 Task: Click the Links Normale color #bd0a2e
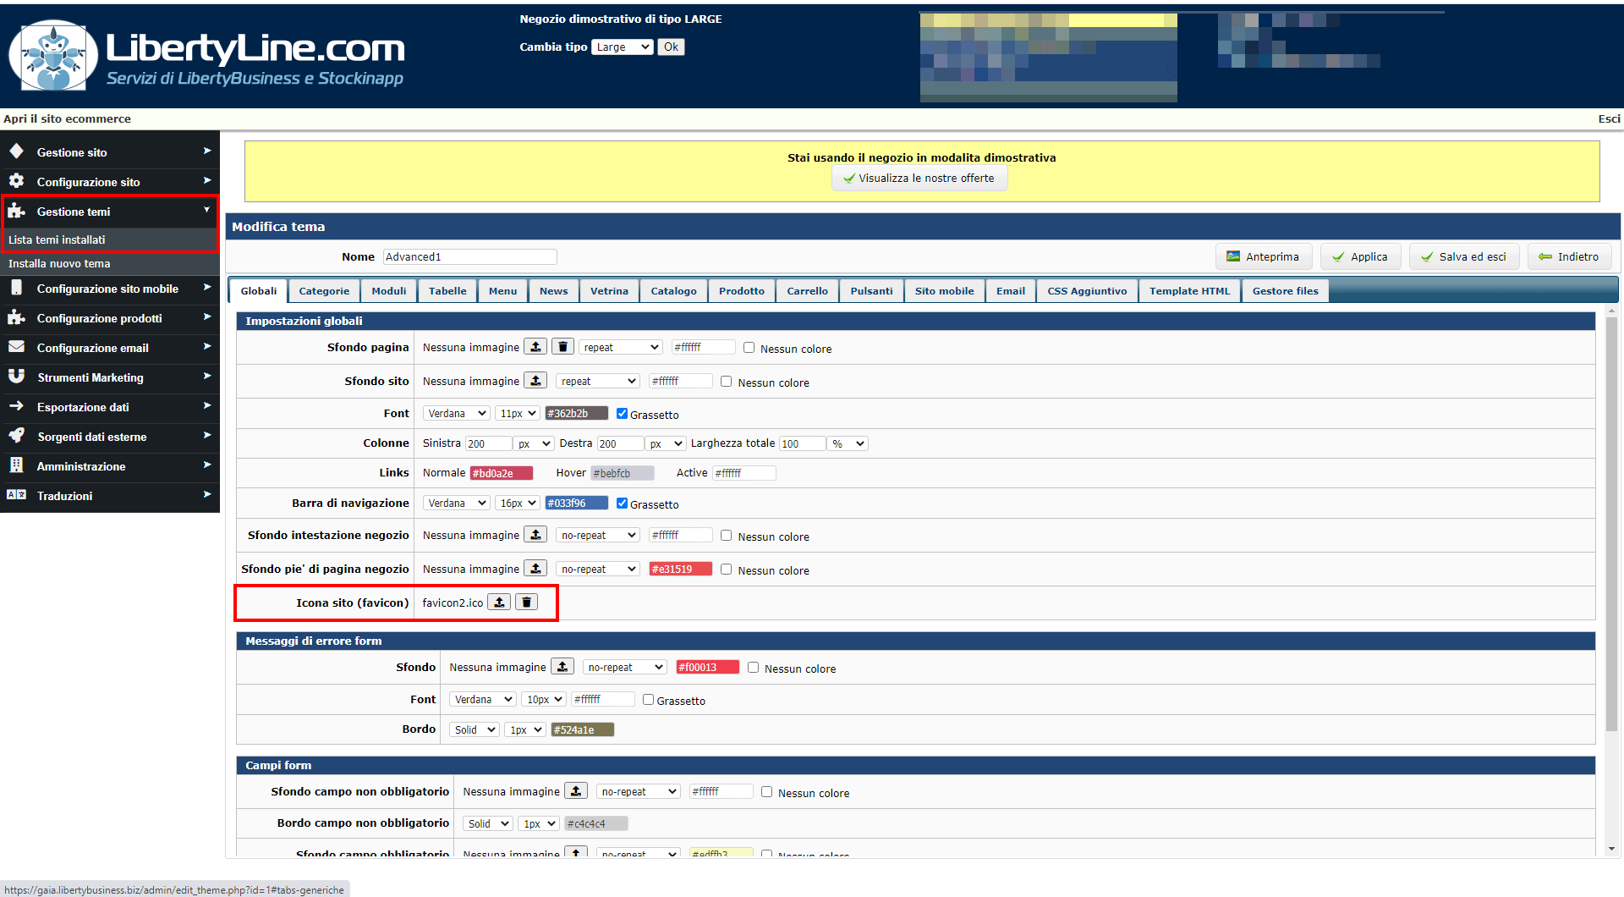click(502, 473)
